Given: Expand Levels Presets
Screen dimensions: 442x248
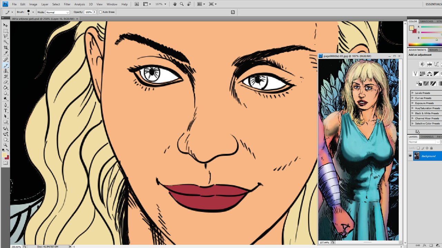Looking at the screenshot, I should tap(412, 93).
